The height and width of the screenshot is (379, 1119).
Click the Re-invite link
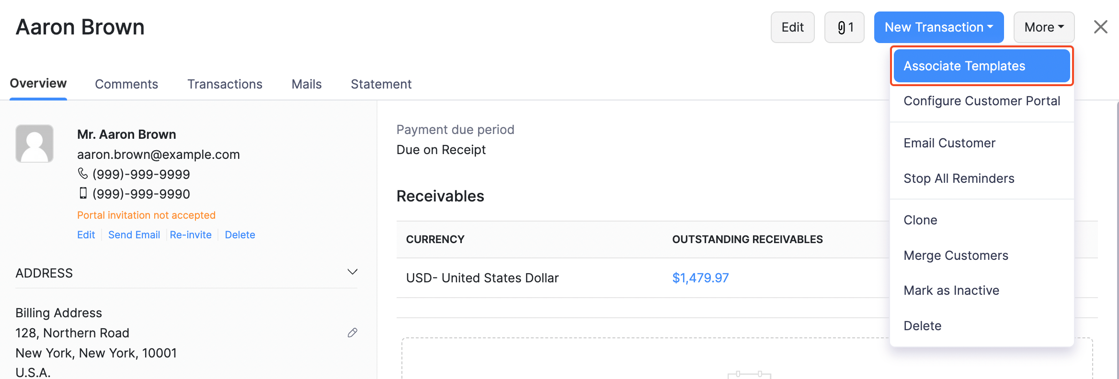tap(191, 235)
